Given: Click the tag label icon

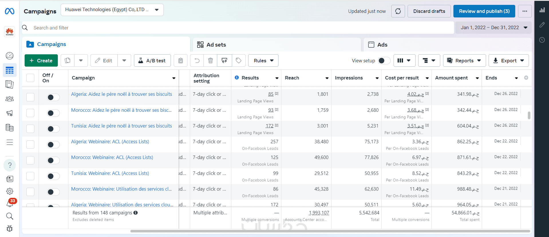Looking at the screenshot, I should 238,61.
